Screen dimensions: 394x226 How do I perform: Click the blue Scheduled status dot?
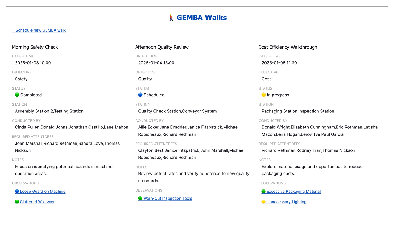tap(140, 95)
